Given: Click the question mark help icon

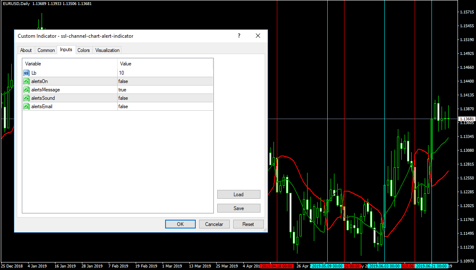Looking at the screenshot, I should pos(239,36).
